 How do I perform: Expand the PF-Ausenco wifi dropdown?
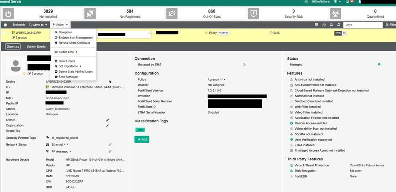click(61, 151)
